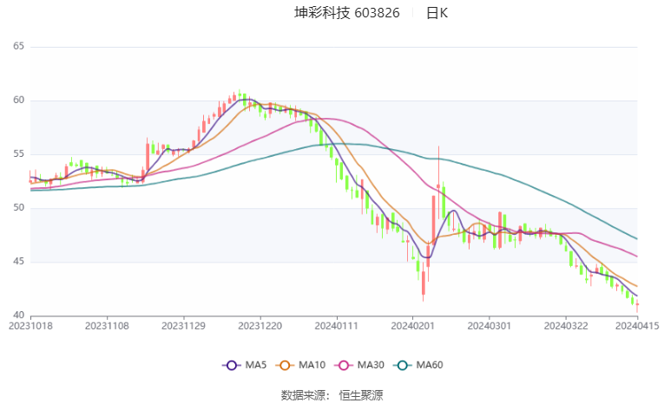Click the purple MA5 legend circle marker
The width and height of the screenshot is (664, 403).
(230, 366)
